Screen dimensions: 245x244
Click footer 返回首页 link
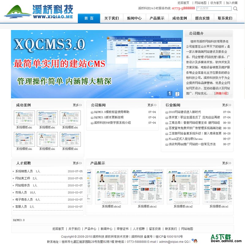pyautogui.click(x=58, y=229)
